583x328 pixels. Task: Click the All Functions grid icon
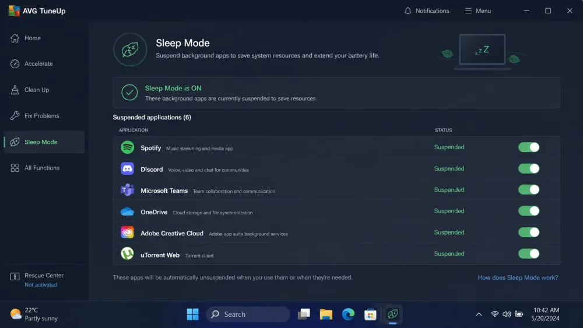click(x=15, y=168)
